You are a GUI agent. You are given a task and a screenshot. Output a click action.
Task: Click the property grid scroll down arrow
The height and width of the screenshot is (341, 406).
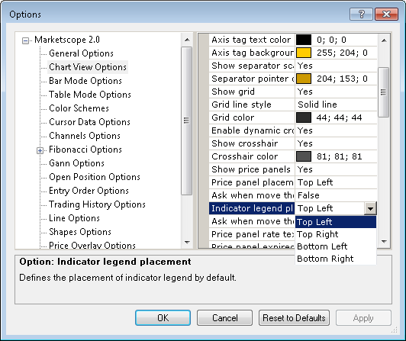(384, 242)
